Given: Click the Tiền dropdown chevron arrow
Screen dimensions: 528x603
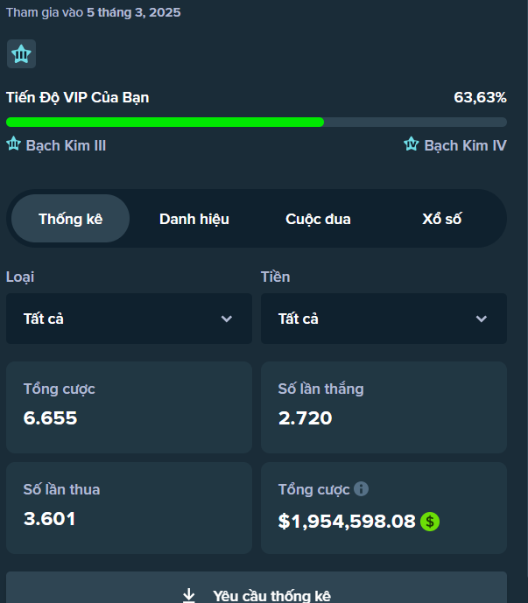Looking at the screenshot, I should click(482, 319).
